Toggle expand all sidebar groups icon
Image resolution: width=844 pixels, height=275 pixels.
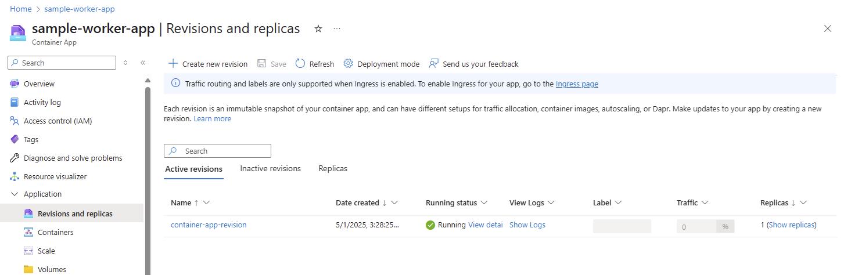[125, 63]
